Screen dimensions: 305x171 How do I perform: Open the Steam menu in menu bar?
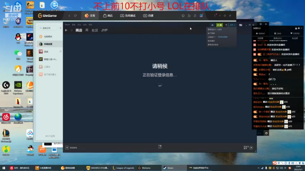click(x=67, y=25)
